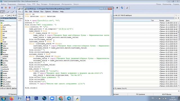Viewport: 180px width, 101px height.
Task: Click the Каталог function key button
Action: pyautogui.click(x=120, y=94)
